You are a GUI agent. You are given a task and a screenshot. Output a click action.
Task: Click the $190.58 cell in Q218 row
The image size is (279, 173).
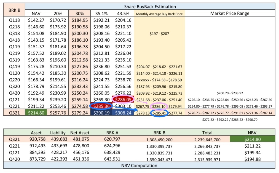pyautogui.click(x=80, y=27)
